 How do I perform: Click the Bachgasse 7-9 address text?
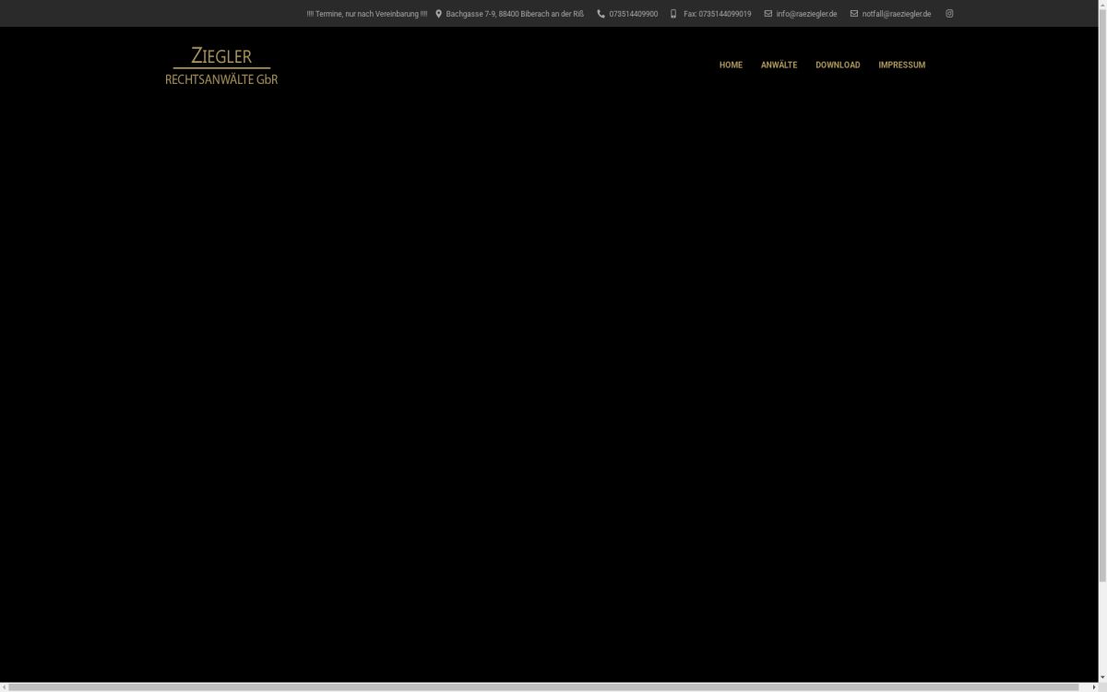(515, 14)
